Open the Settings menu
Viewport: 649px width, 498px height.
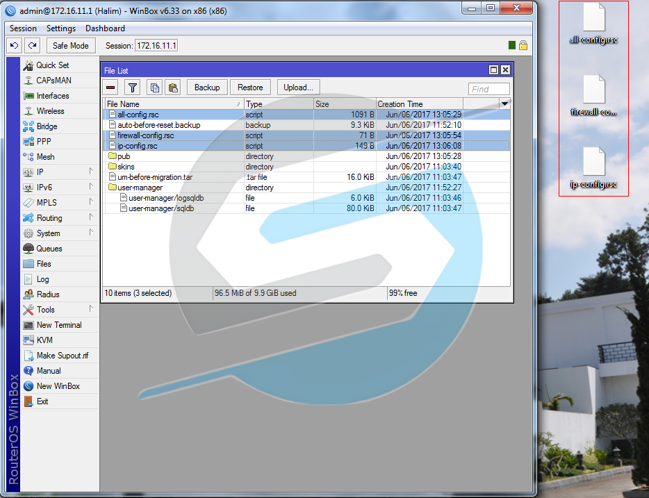tap(61, 28)
